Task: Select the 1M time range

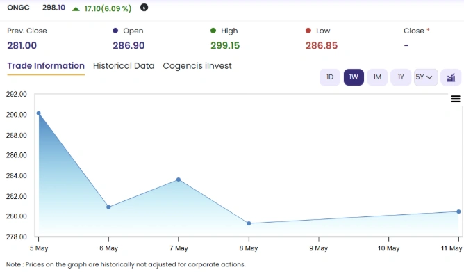Action: tap(377, 77)
